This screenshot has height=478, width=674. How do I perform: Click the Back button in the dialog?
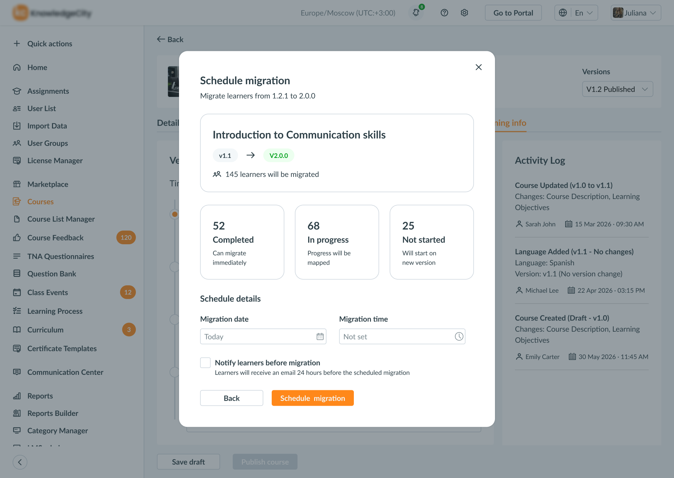[232, 398]
